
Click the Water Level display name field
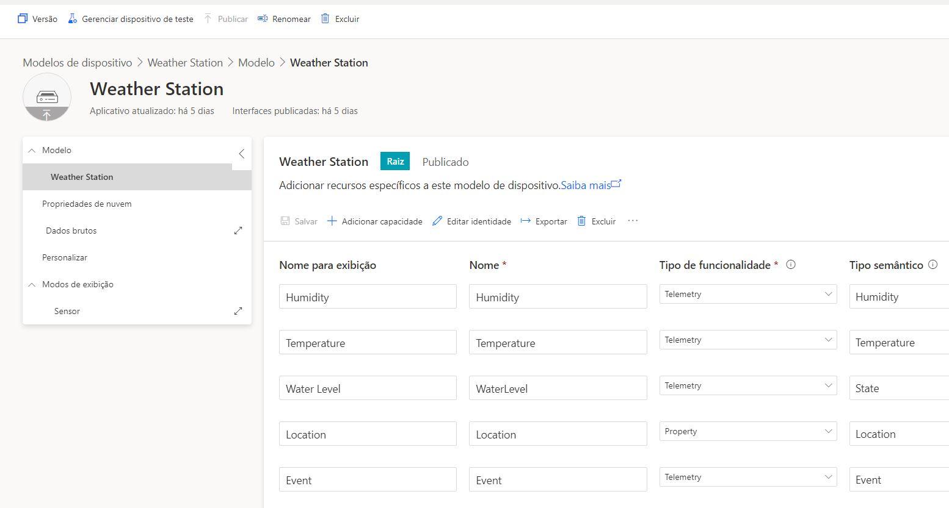coord(368,388)
